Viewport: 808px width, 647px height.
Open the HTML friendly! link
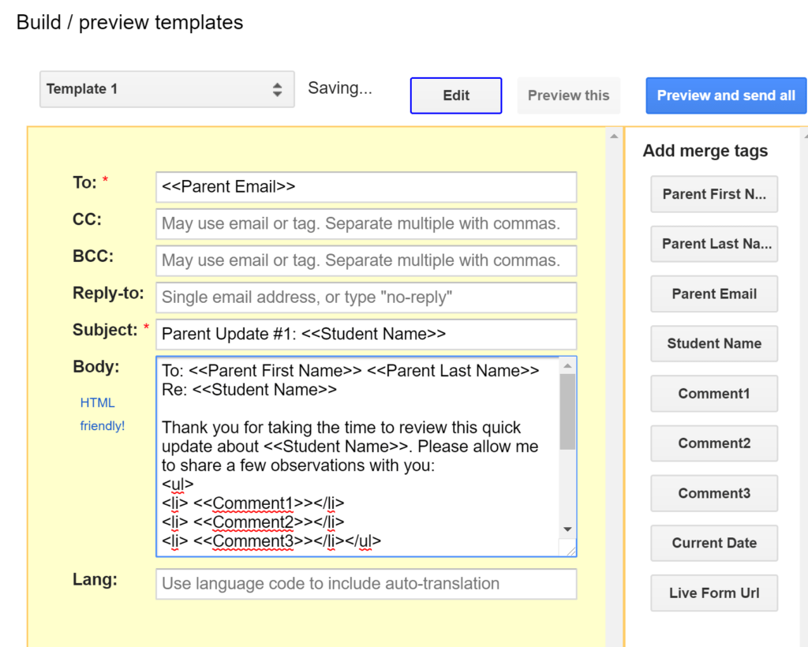click(x=102, y=414)
